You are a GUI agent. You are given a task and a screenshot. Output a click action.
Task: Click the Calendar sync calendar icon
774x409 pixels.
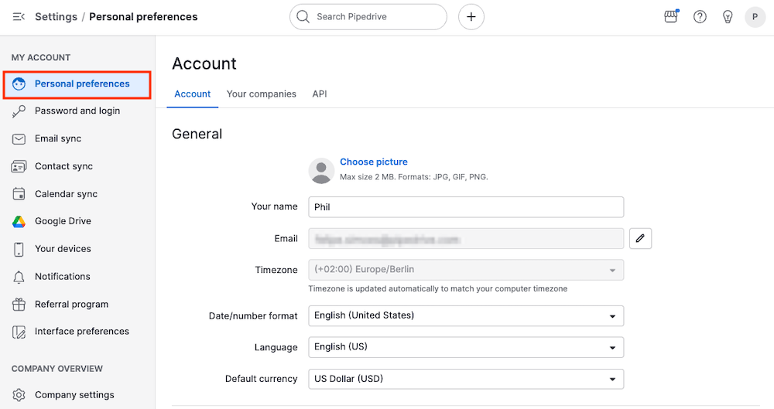(x=19, y=194)
